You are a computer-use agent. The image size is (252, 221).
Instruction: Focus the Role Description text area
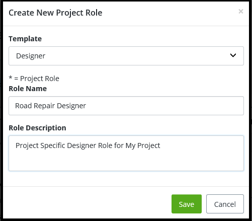coord(126,154)
